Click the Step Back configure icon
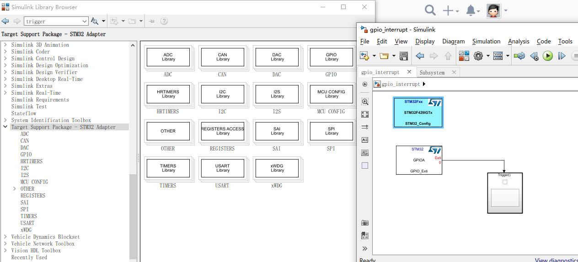This screenshot has width=578, height=262. 534,56
